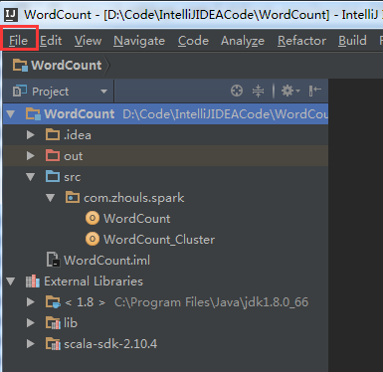Click the scala-sdk-2.10.4 library icon
This screenshot has height=372, width=383.
(53, 344)
